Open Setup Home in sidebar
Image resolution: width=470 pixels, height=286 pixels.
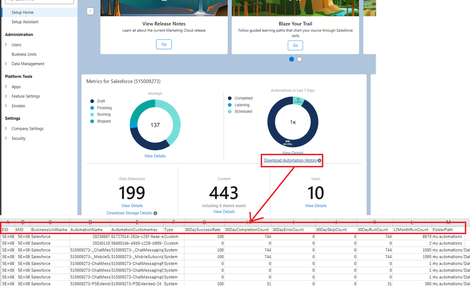(23, 12)
